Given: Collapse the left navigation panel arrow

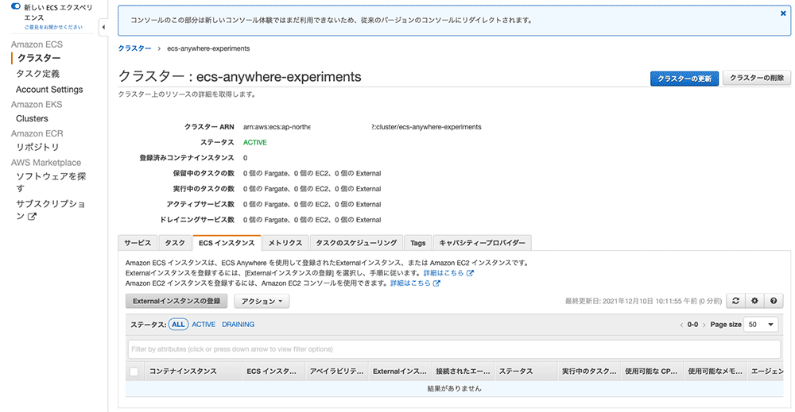Looking at the screenshot, I should pos(103,27).
